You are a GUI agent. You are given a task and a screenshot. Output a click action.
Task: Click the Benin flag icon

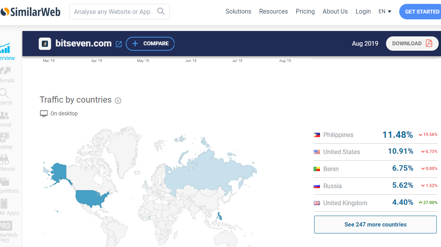(x=317, y=169)
